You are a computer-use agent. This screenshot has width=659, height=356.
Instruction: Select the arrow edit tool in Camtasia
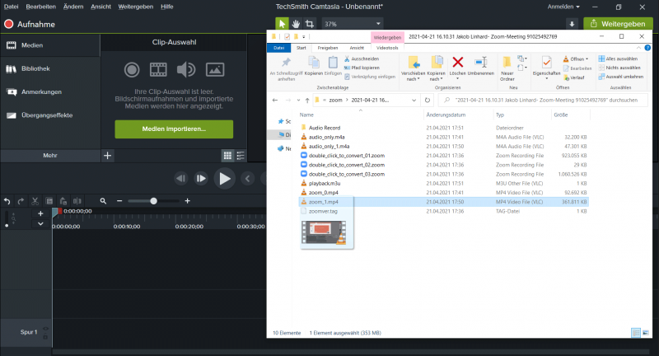(282, 24)
